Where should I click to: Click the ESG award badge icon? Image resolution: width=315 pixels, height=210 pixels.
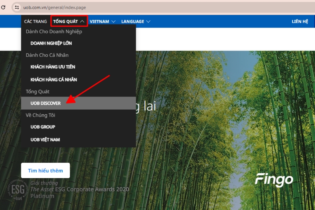click(18, 190)
